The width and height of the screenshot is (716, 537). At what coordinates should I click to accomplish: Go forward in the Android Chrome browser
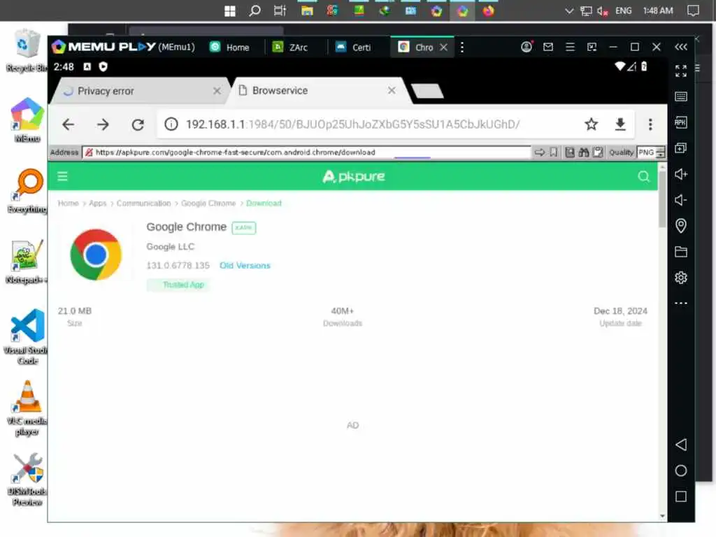[x=103, y=124]
